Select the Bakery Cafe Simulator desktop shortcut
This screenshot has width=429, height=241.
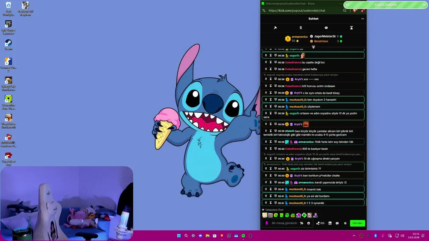(8, 84)
